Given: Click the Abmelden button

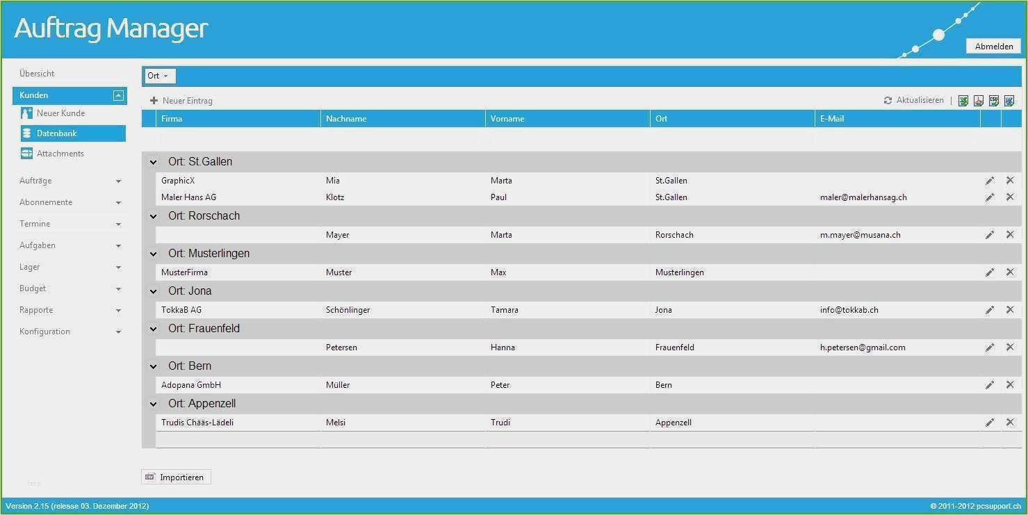Looking at the screenshot, I should [x=993, y=47].
